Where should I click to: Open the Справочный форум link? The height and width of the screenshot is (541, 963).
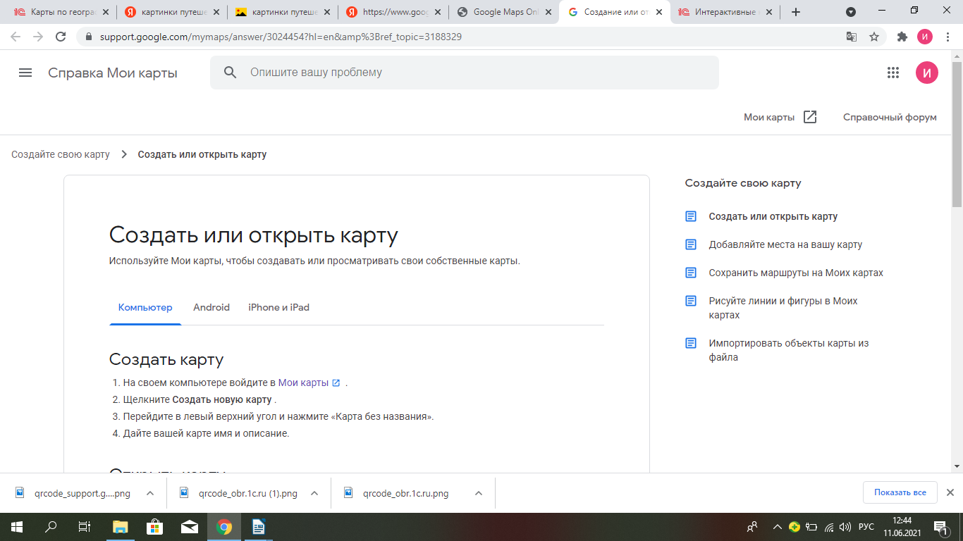[890, 117]
